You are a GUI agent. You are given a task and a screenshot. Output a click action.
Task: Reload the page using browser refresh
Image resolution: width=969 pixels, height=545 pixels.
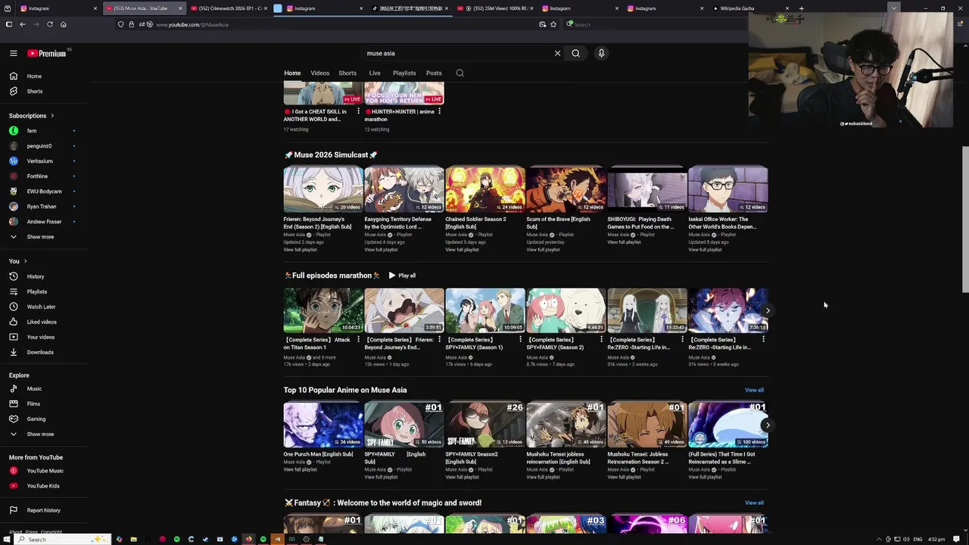point(50,24)
